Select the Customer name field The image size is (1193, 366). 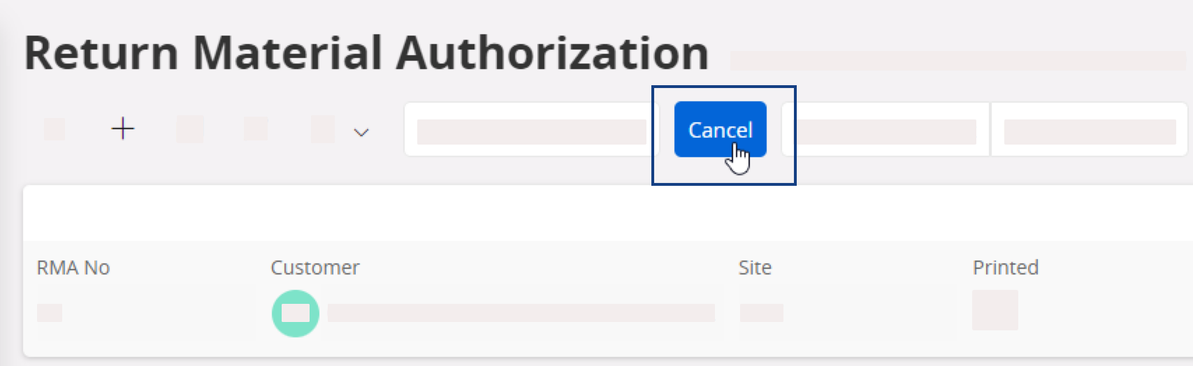click(521, 313)
